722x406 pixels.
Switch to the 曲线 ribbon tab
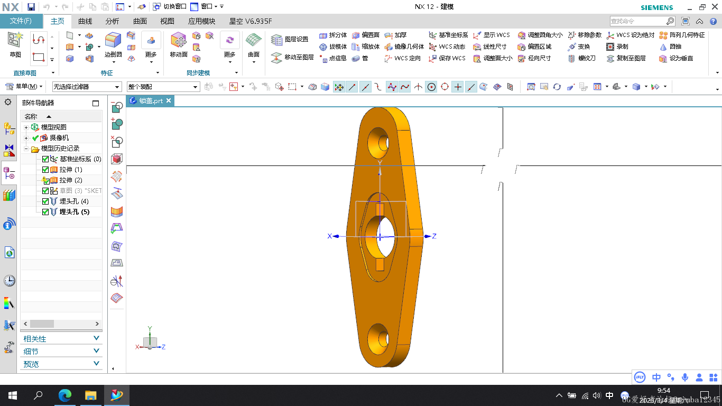click(x=85, y=21)
